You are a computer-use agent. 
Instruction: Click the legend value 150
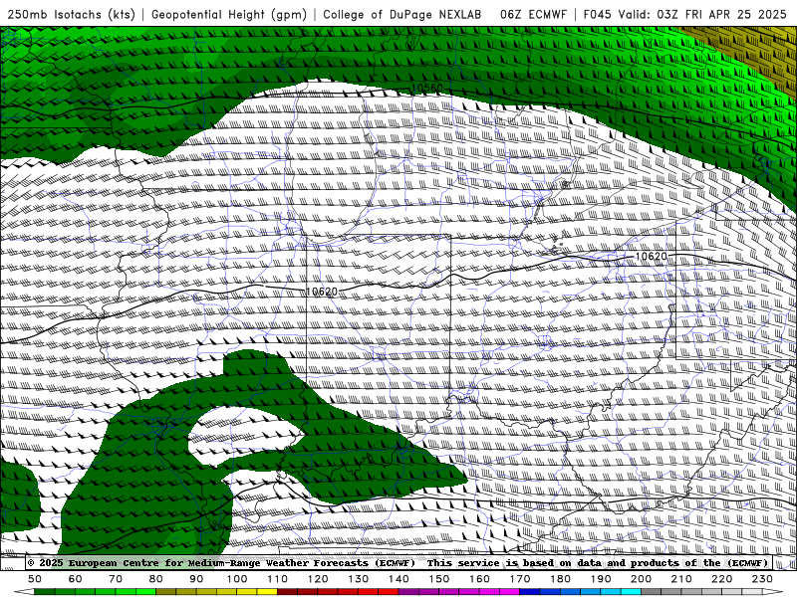(438, 579)
